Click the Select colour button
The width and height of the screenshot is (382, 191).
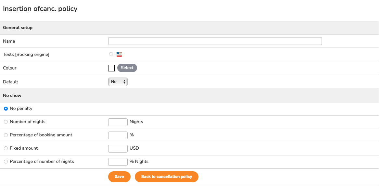[x=127, y=68]
